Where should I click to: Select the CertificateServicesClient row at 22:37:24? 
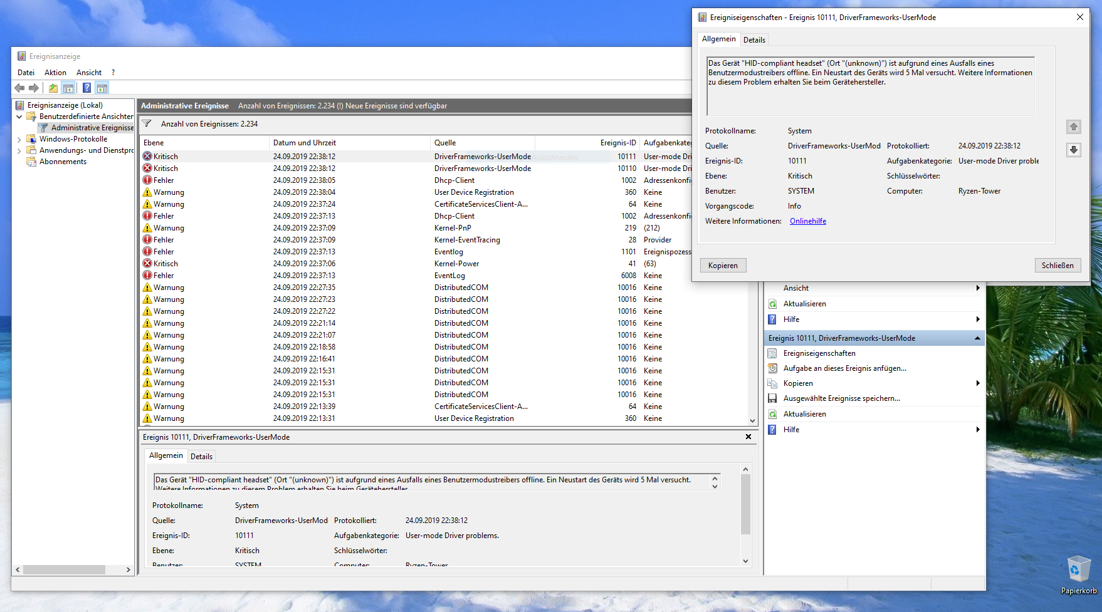tap(416, 204)
